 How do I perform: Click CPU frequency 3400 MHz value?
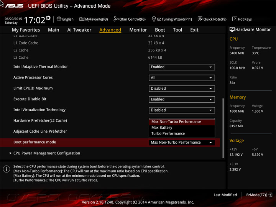(237, 53)
